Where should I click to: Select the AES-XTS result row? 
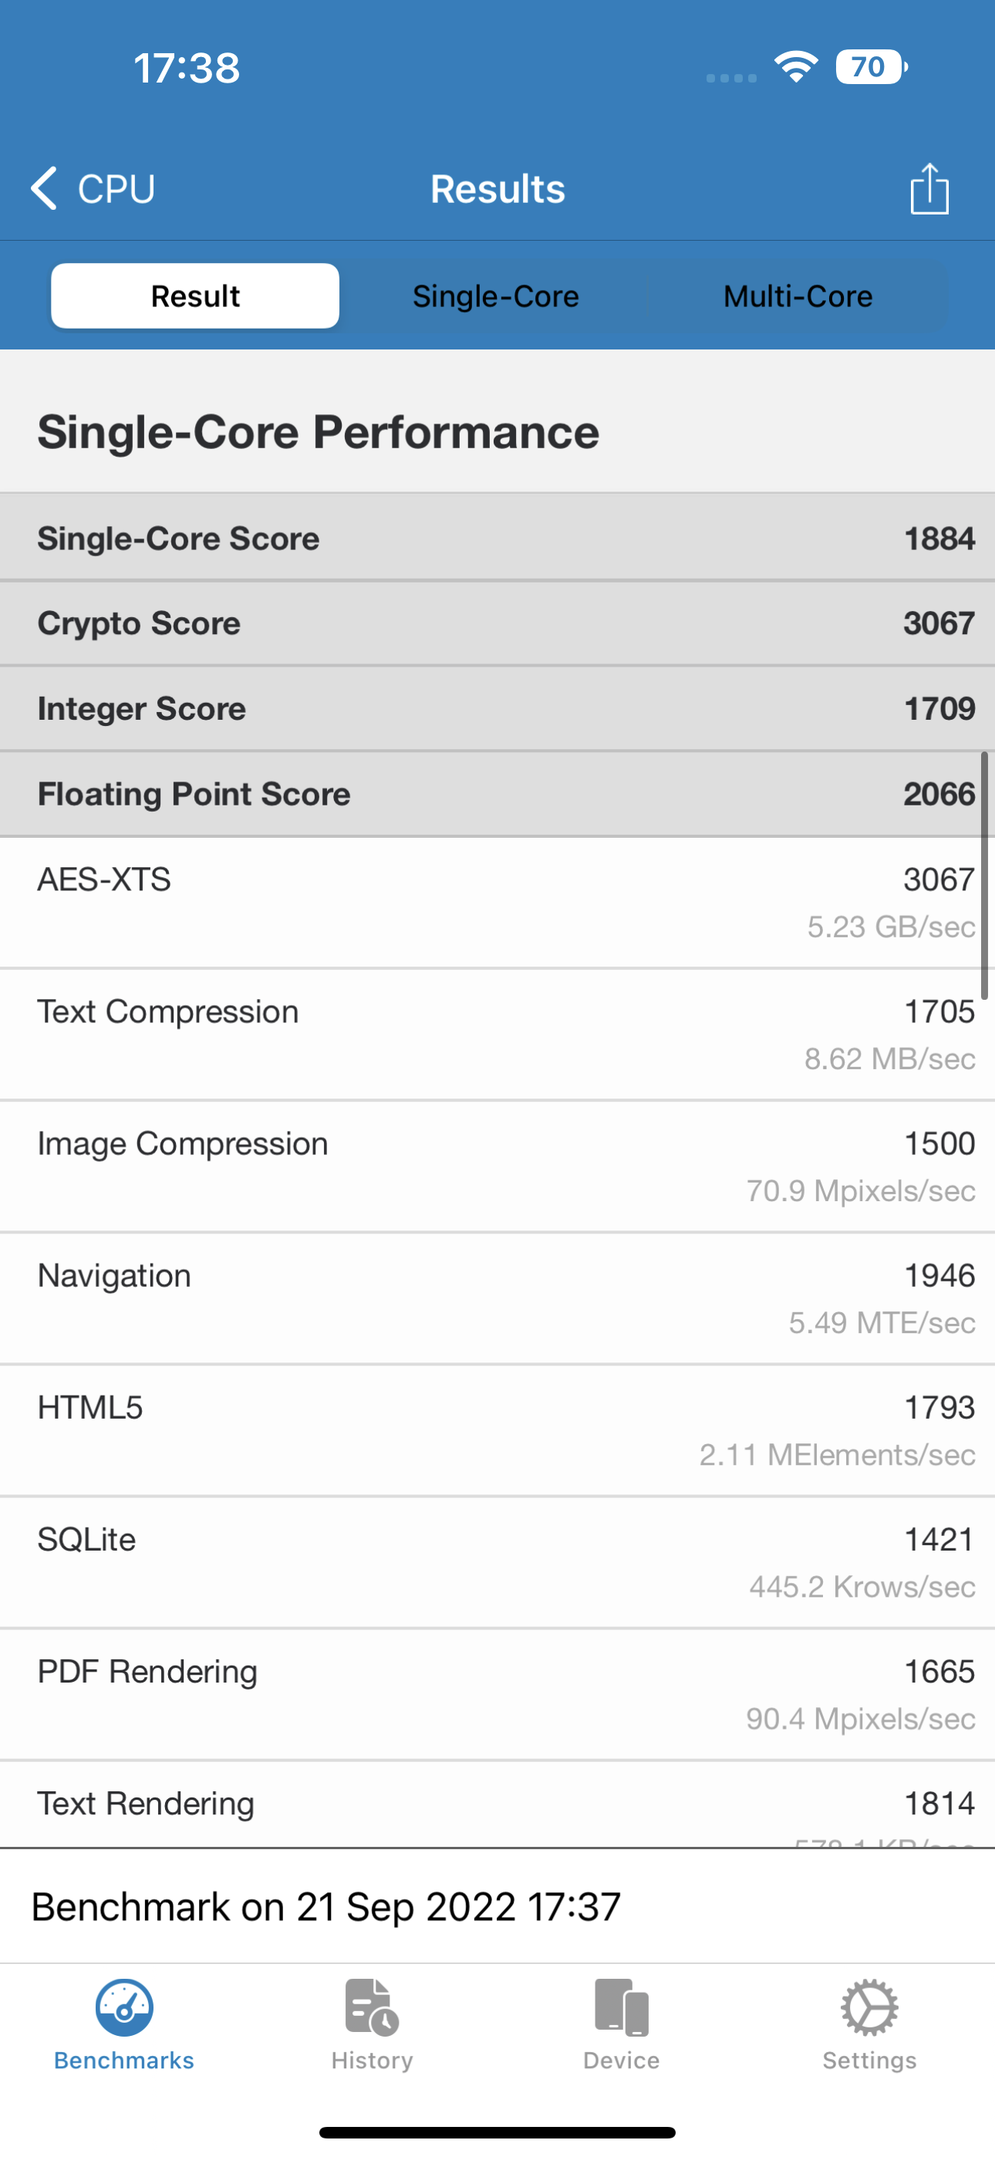pos(497,902)
